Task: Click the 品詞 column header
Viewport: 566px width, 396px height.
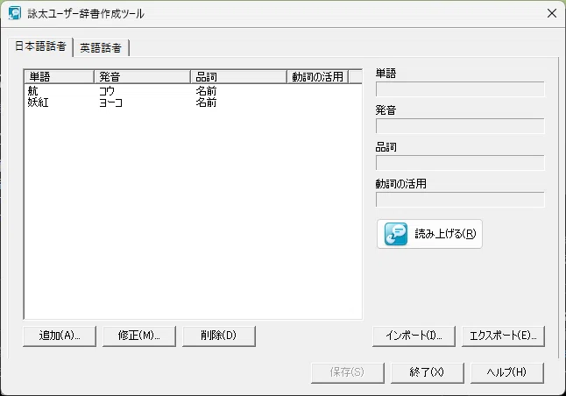Action: coord(238,77)
